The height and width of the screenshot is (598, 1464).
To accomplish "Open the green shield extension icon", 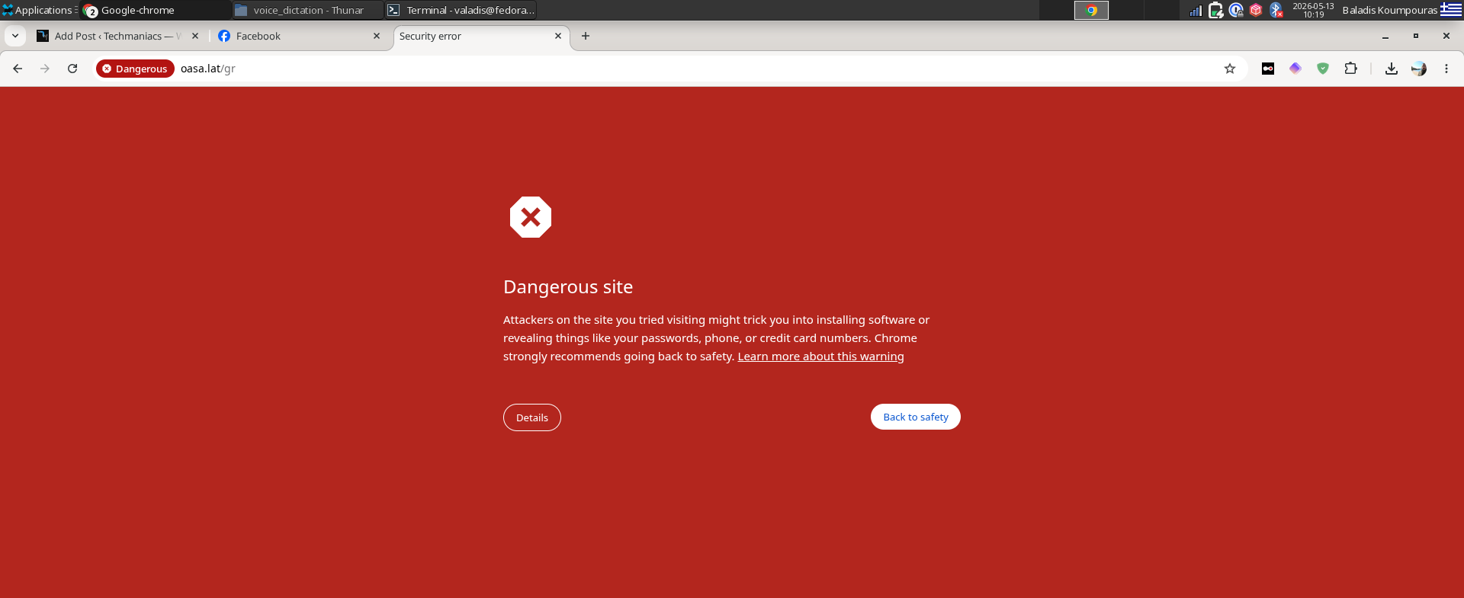I will [x=1323, y=69].
